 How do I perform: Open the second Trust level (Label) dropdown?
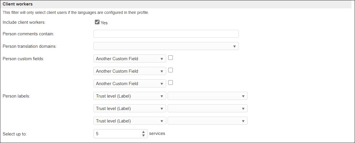[x=129, y=109]
